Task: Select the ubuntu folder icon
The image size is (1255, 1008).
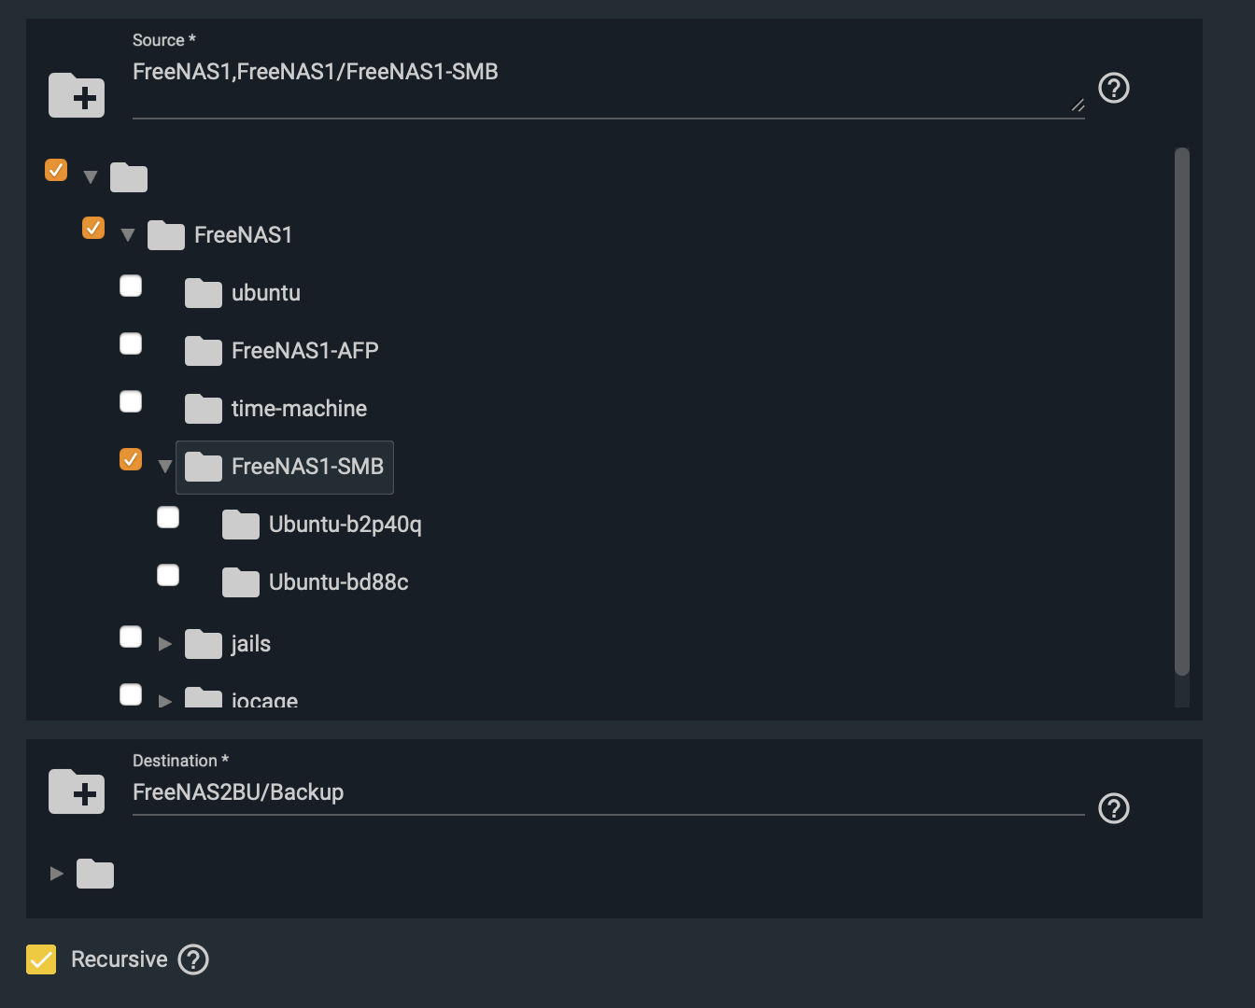Action: 204,293
